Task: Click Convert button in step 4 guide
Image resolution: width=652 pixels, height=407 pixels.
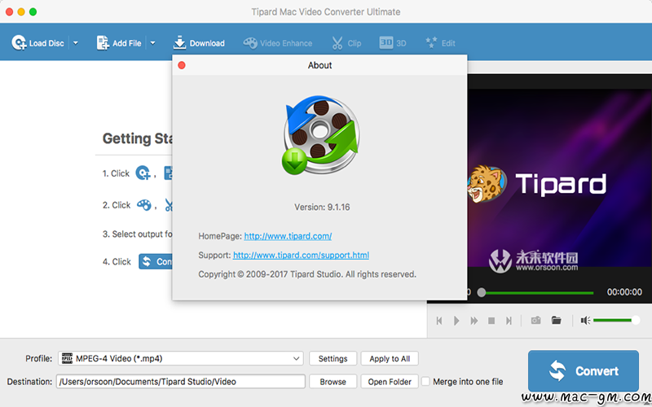Action: click(x=156, y=261)
